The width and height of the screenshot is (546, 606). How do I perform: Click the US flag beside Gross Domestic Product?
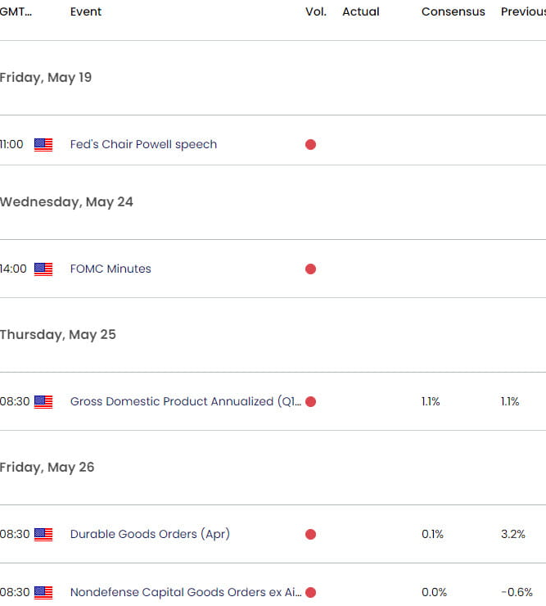[43, 402]
